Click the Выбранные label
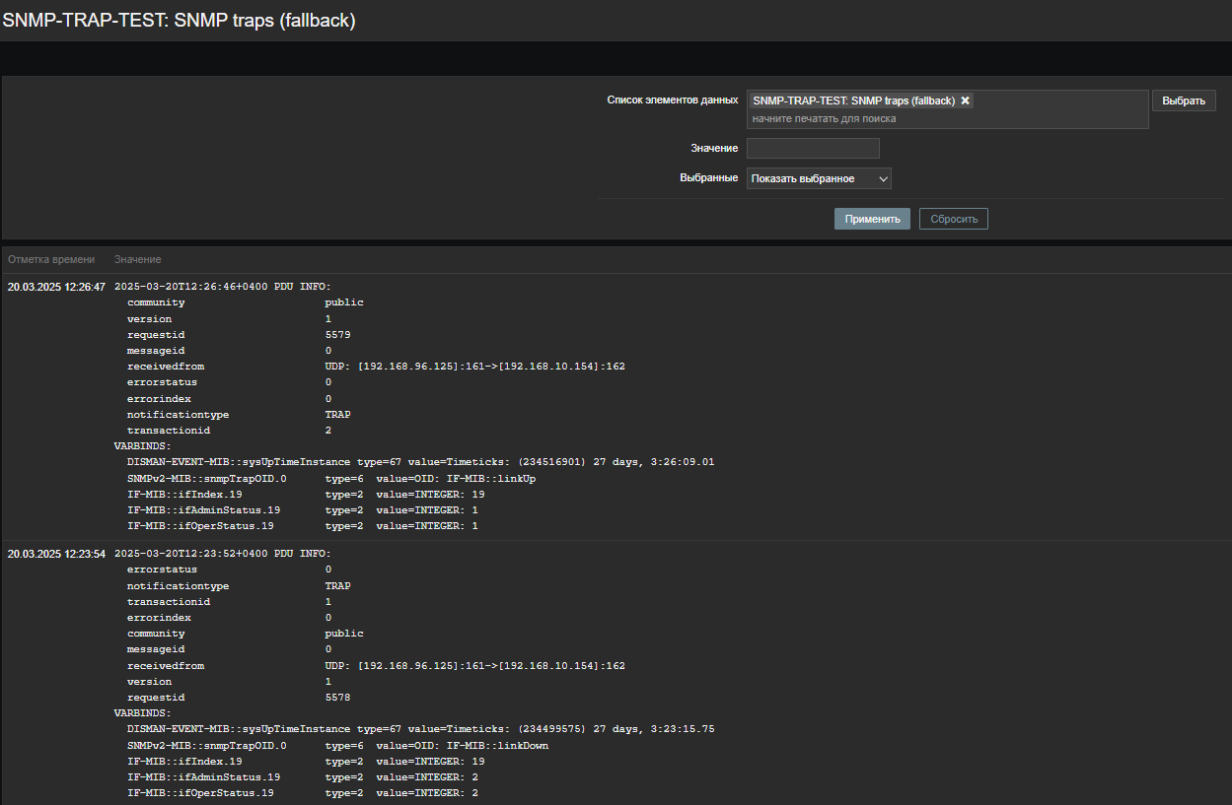This screenshot has width=1232, height=805. 708,177
